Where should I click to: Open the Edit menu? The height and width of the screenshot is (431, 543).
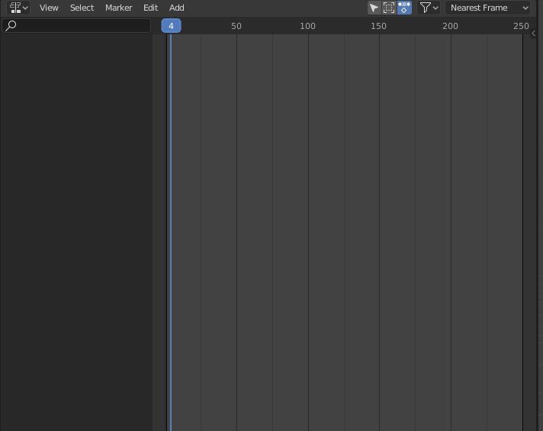pos(150,8)
